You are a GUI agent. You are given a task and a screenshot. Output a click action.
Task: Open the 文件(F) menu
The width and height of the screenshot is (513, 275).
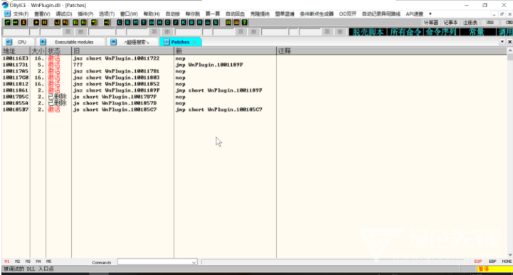click(21, 14)
